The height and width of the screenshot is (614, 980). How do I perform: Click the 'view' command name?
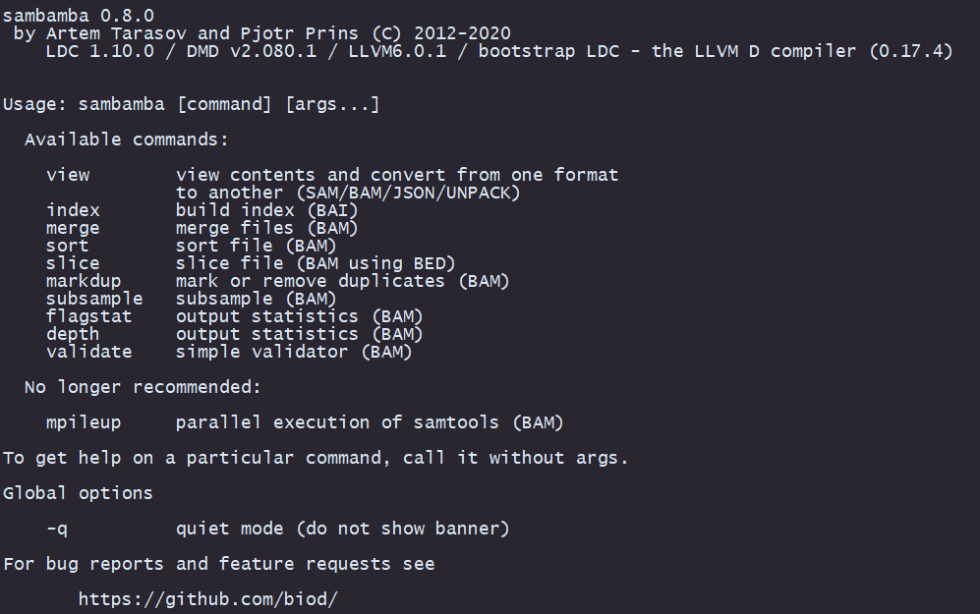(68, 175)
